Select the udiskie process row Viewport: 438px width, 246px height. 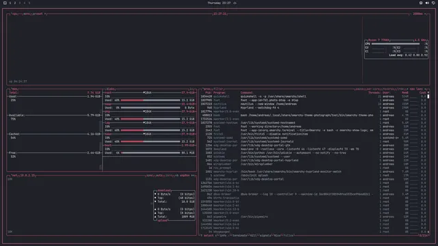tap(313, 153)
